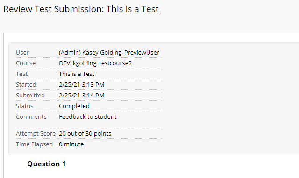299x178 pixels.
Task: Click the 20 out of 30 points score
Action: pos(85,133)
